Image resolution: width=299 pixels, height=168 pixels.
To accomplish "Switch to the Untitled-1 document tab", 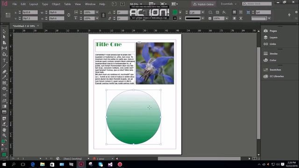I will [x=24, y=26].
